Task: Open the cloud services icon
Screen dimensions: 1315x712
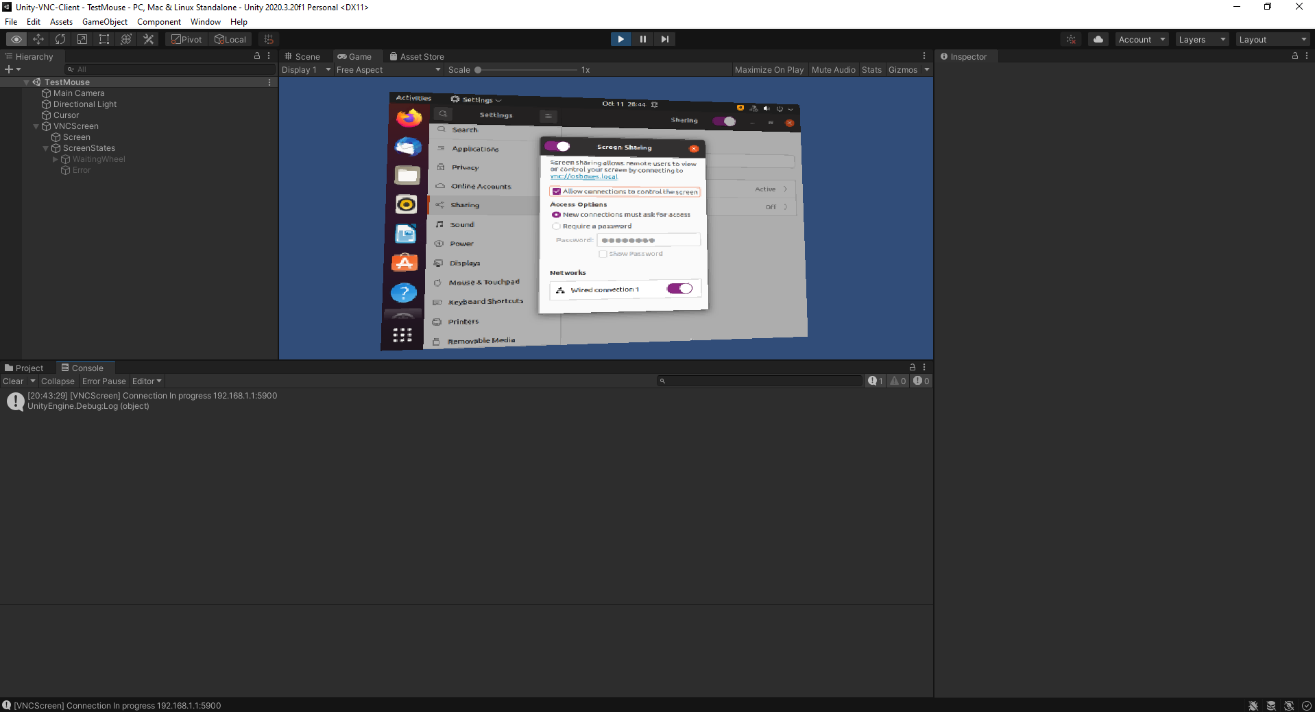Action: pyautogui.click(x=1098, y=39)
